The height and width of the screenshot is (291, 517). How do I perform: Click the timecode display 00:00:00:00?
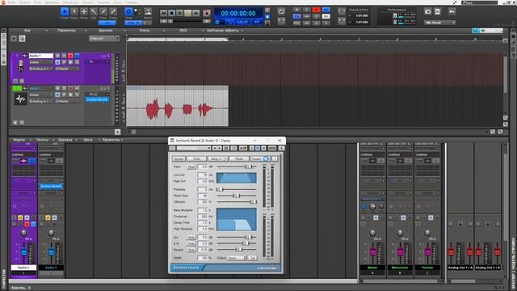[238, 14]
